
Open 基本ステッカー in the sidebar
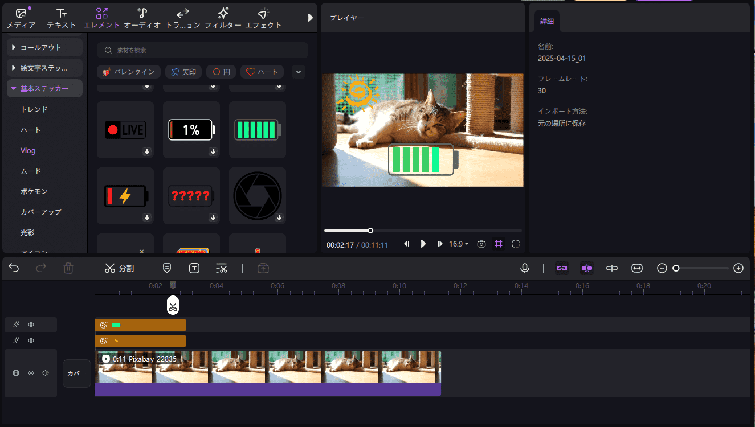[x=44, y=88]
